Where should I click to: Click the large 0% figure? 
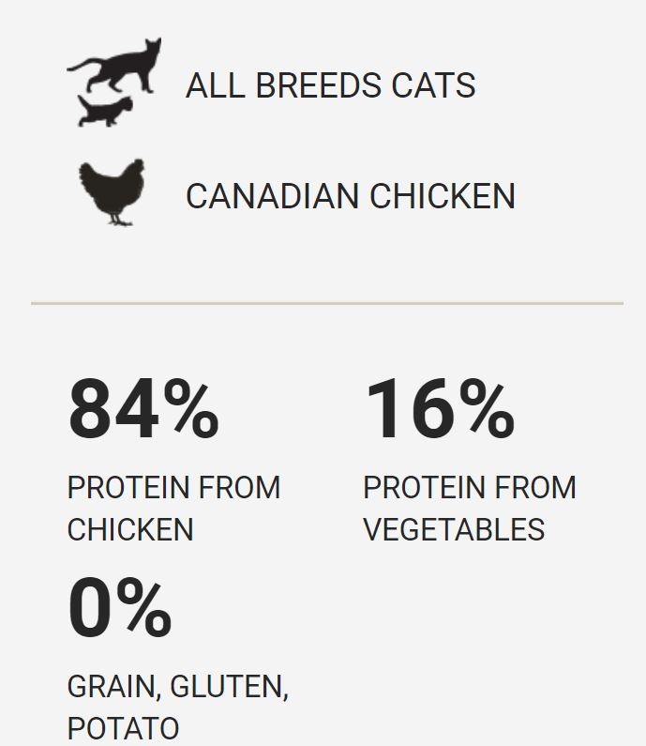119,609
